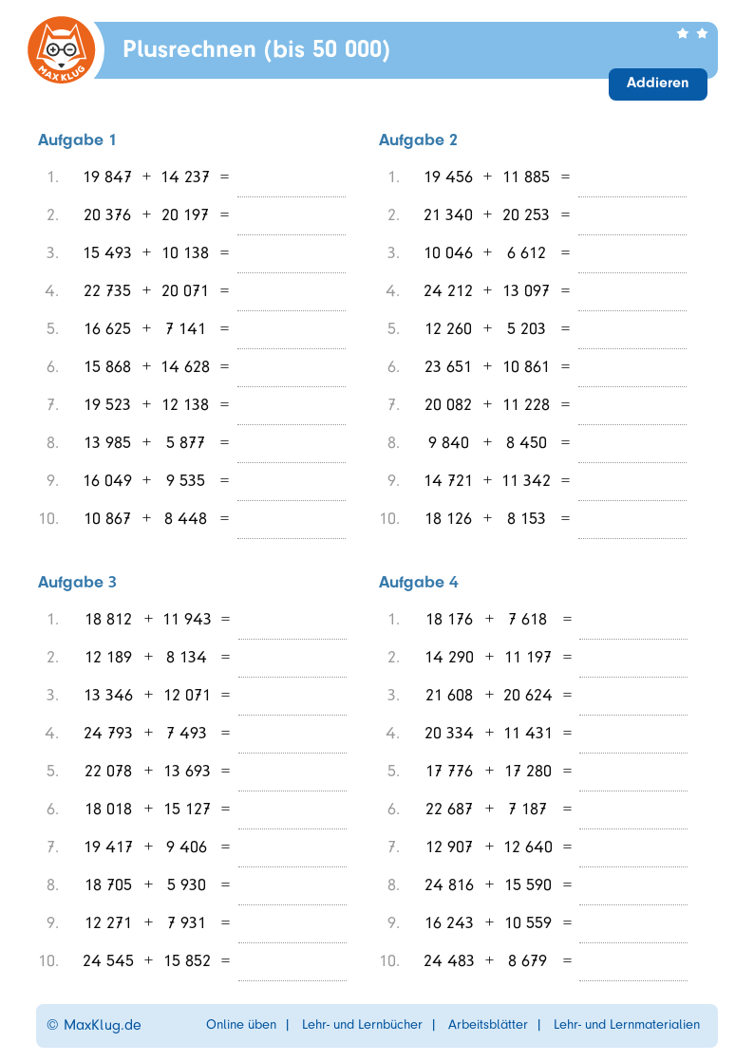Screen dimensions: 754x1061
Task: Click the second star in the header
Action: (702, 33)
